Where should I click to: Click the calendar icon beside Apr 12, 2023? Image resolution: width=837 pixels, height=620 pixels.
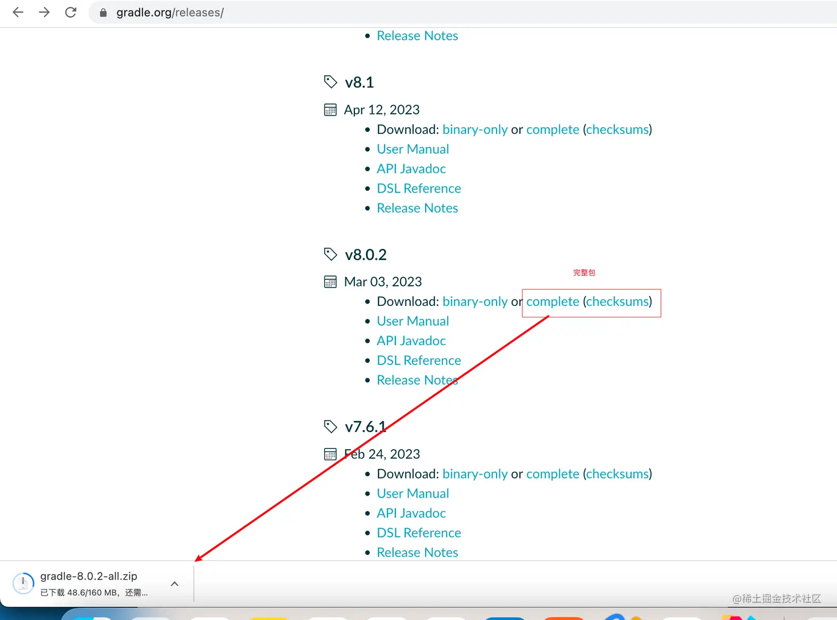coord(330,110)
